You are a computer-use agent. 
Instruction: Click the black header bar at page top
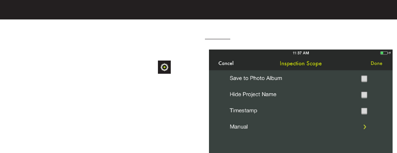pyautogui.click(x=198, y=10)
